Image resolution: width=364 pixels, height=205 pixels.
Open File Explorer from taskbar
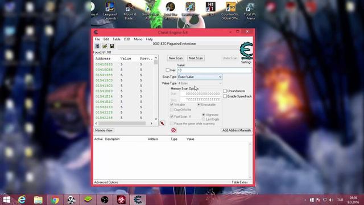pos(38,200)
